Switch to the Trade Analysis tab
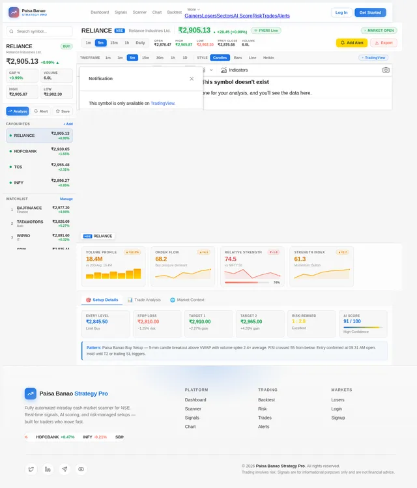The image size is (417, 488). click(x=145, y=300)
